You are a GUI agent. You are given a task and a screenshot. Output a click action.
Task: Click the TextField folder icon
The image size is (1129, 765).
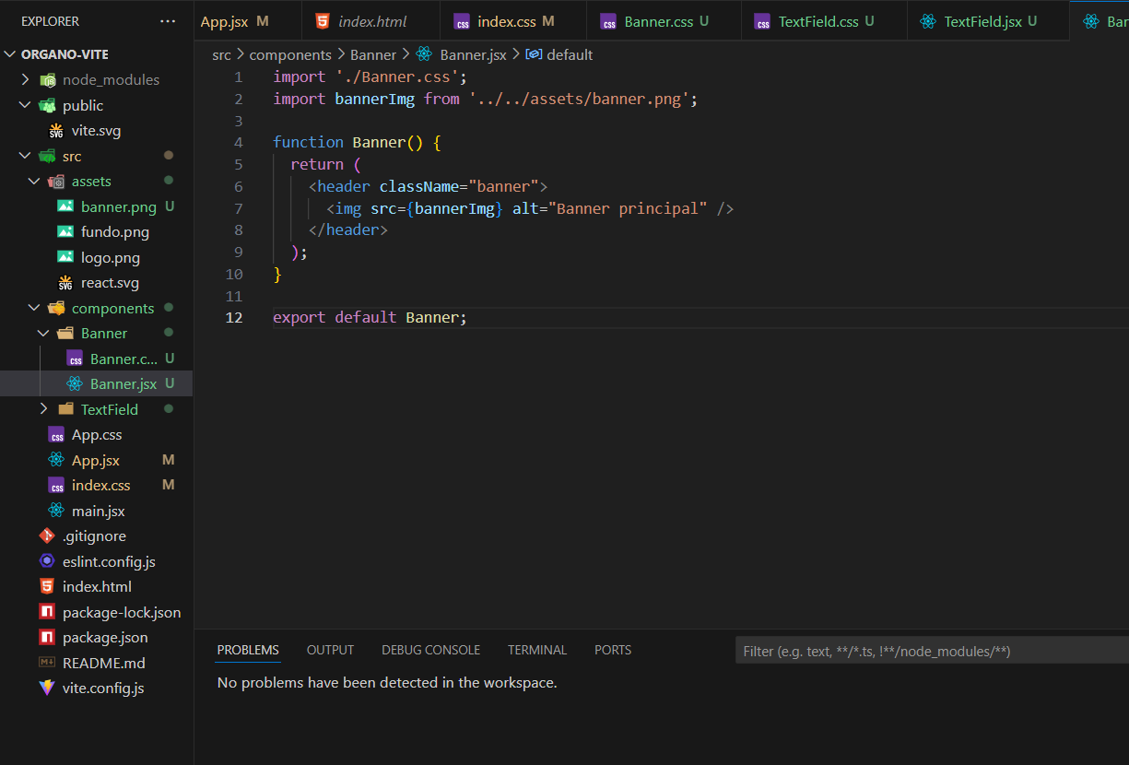[x=65, y=409]
